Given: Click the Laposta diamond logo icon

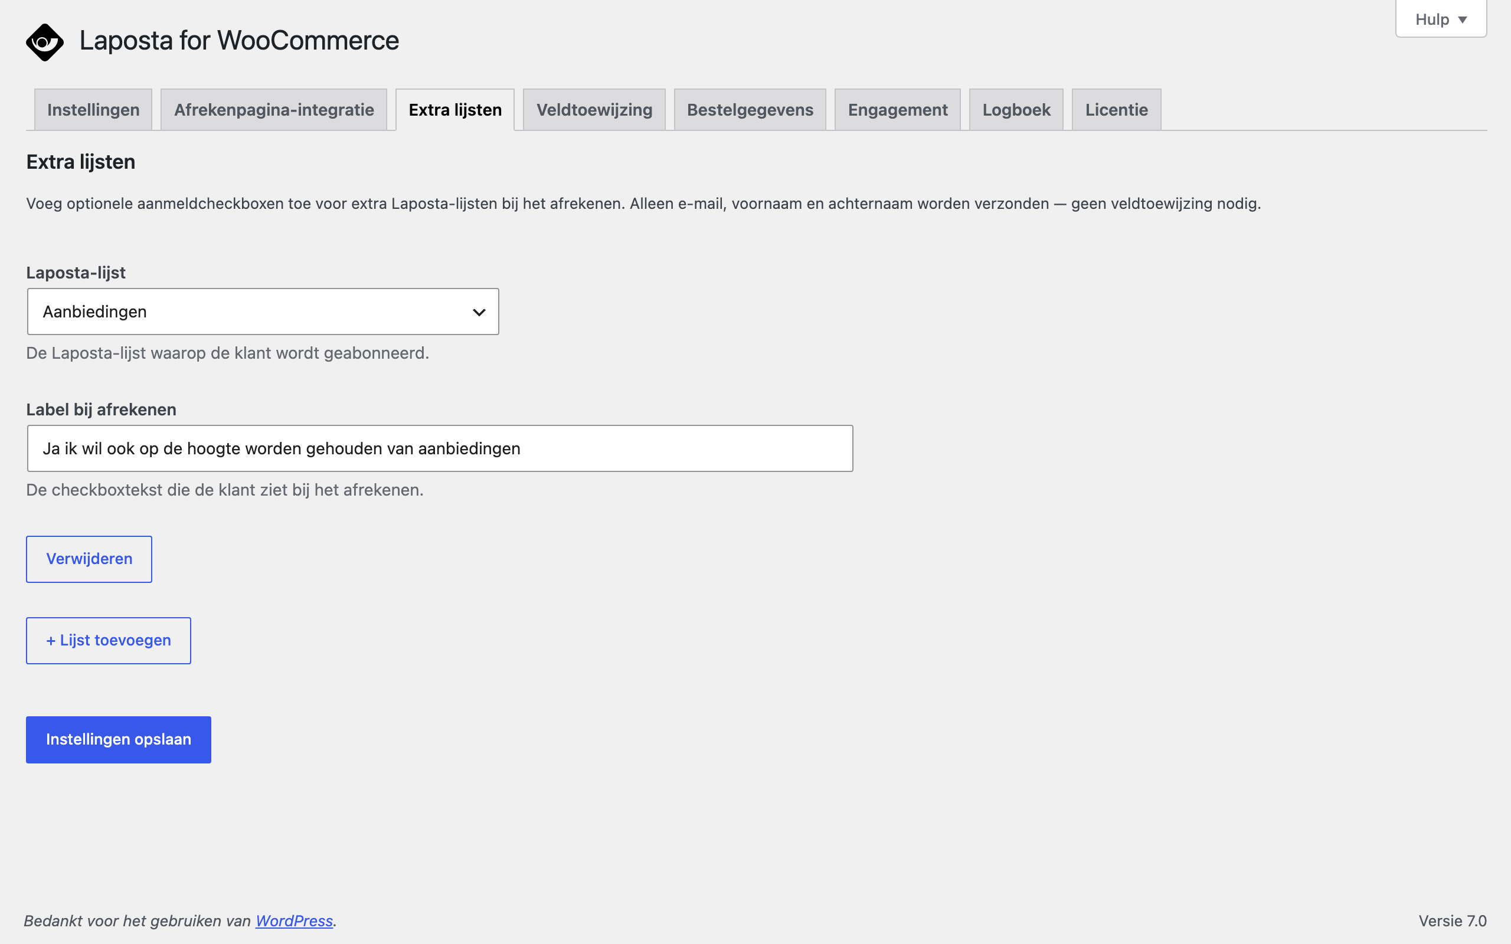Looking at the screenshot, I should 45,42.
